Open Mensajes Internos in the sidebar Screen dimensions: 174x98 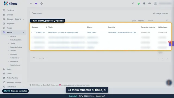(14, 82)
